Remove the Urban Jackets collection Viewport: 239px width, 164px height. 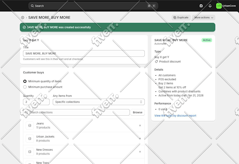[x=140, y=139]
